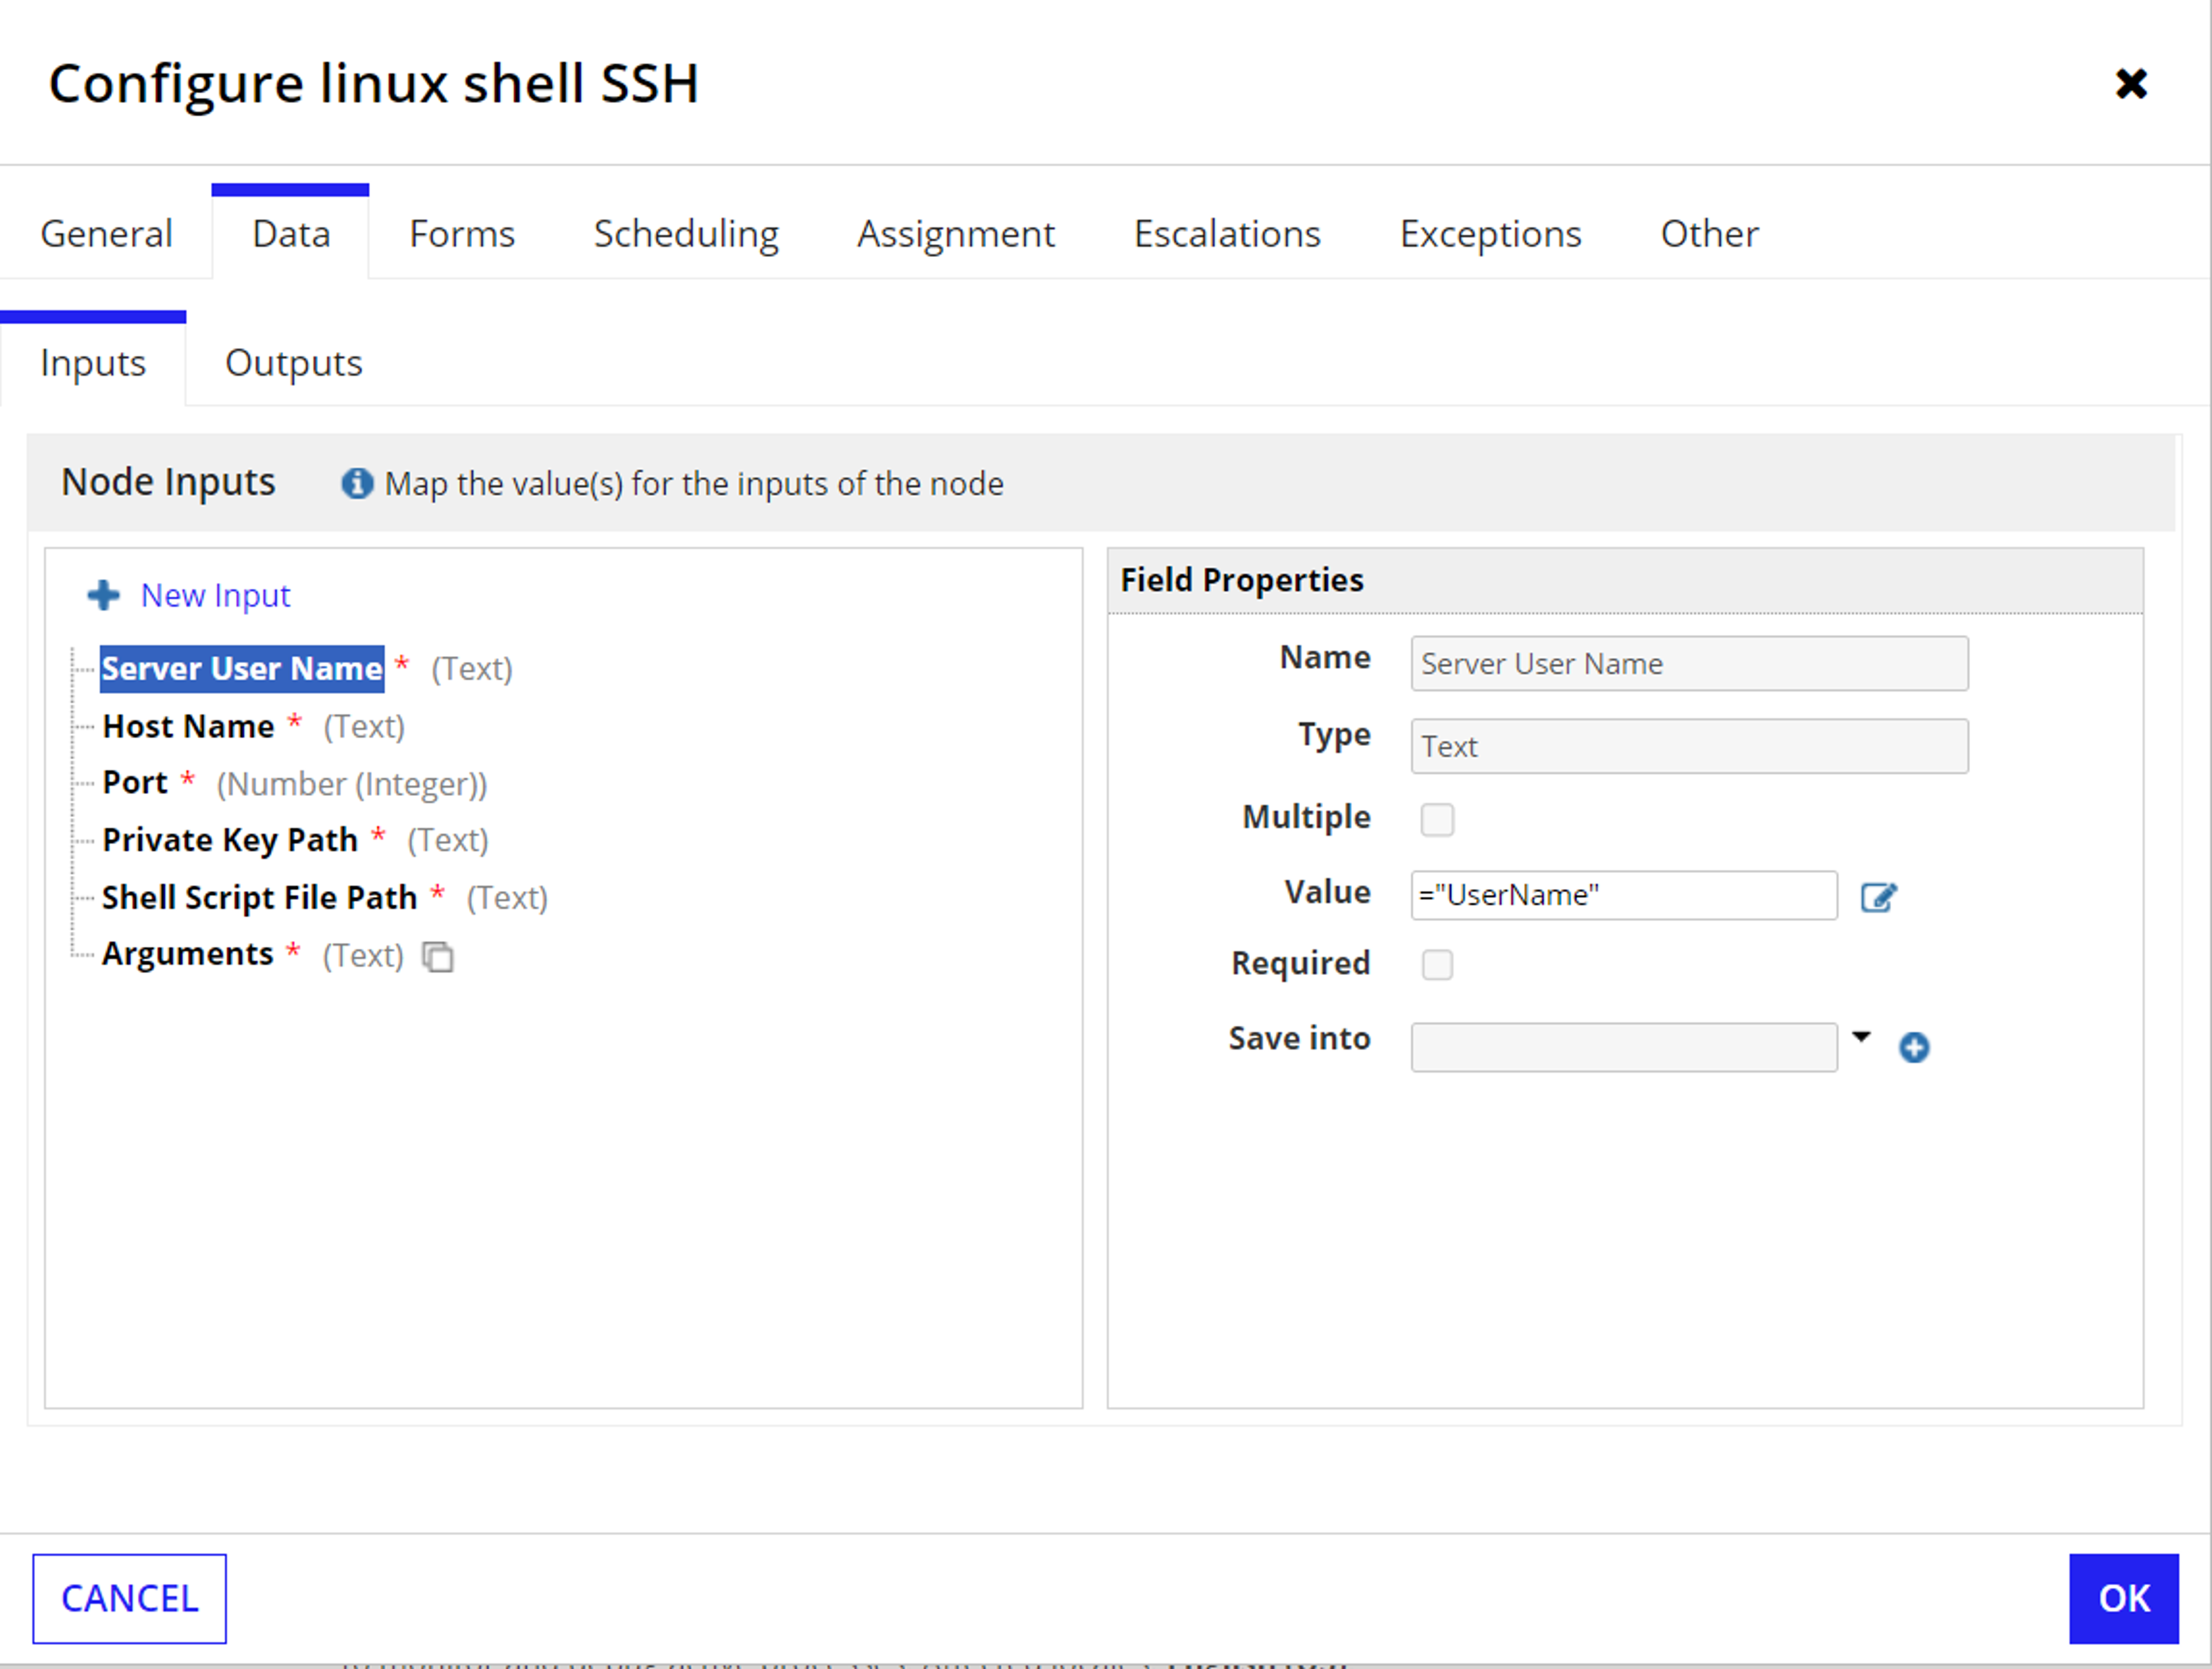Open the Save into dropdown arrow

pos(1861,1037)
